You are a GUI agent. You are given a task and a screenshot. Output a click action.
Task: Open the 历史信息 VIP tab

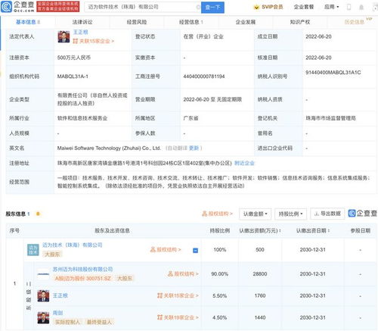tap(355, 22)
